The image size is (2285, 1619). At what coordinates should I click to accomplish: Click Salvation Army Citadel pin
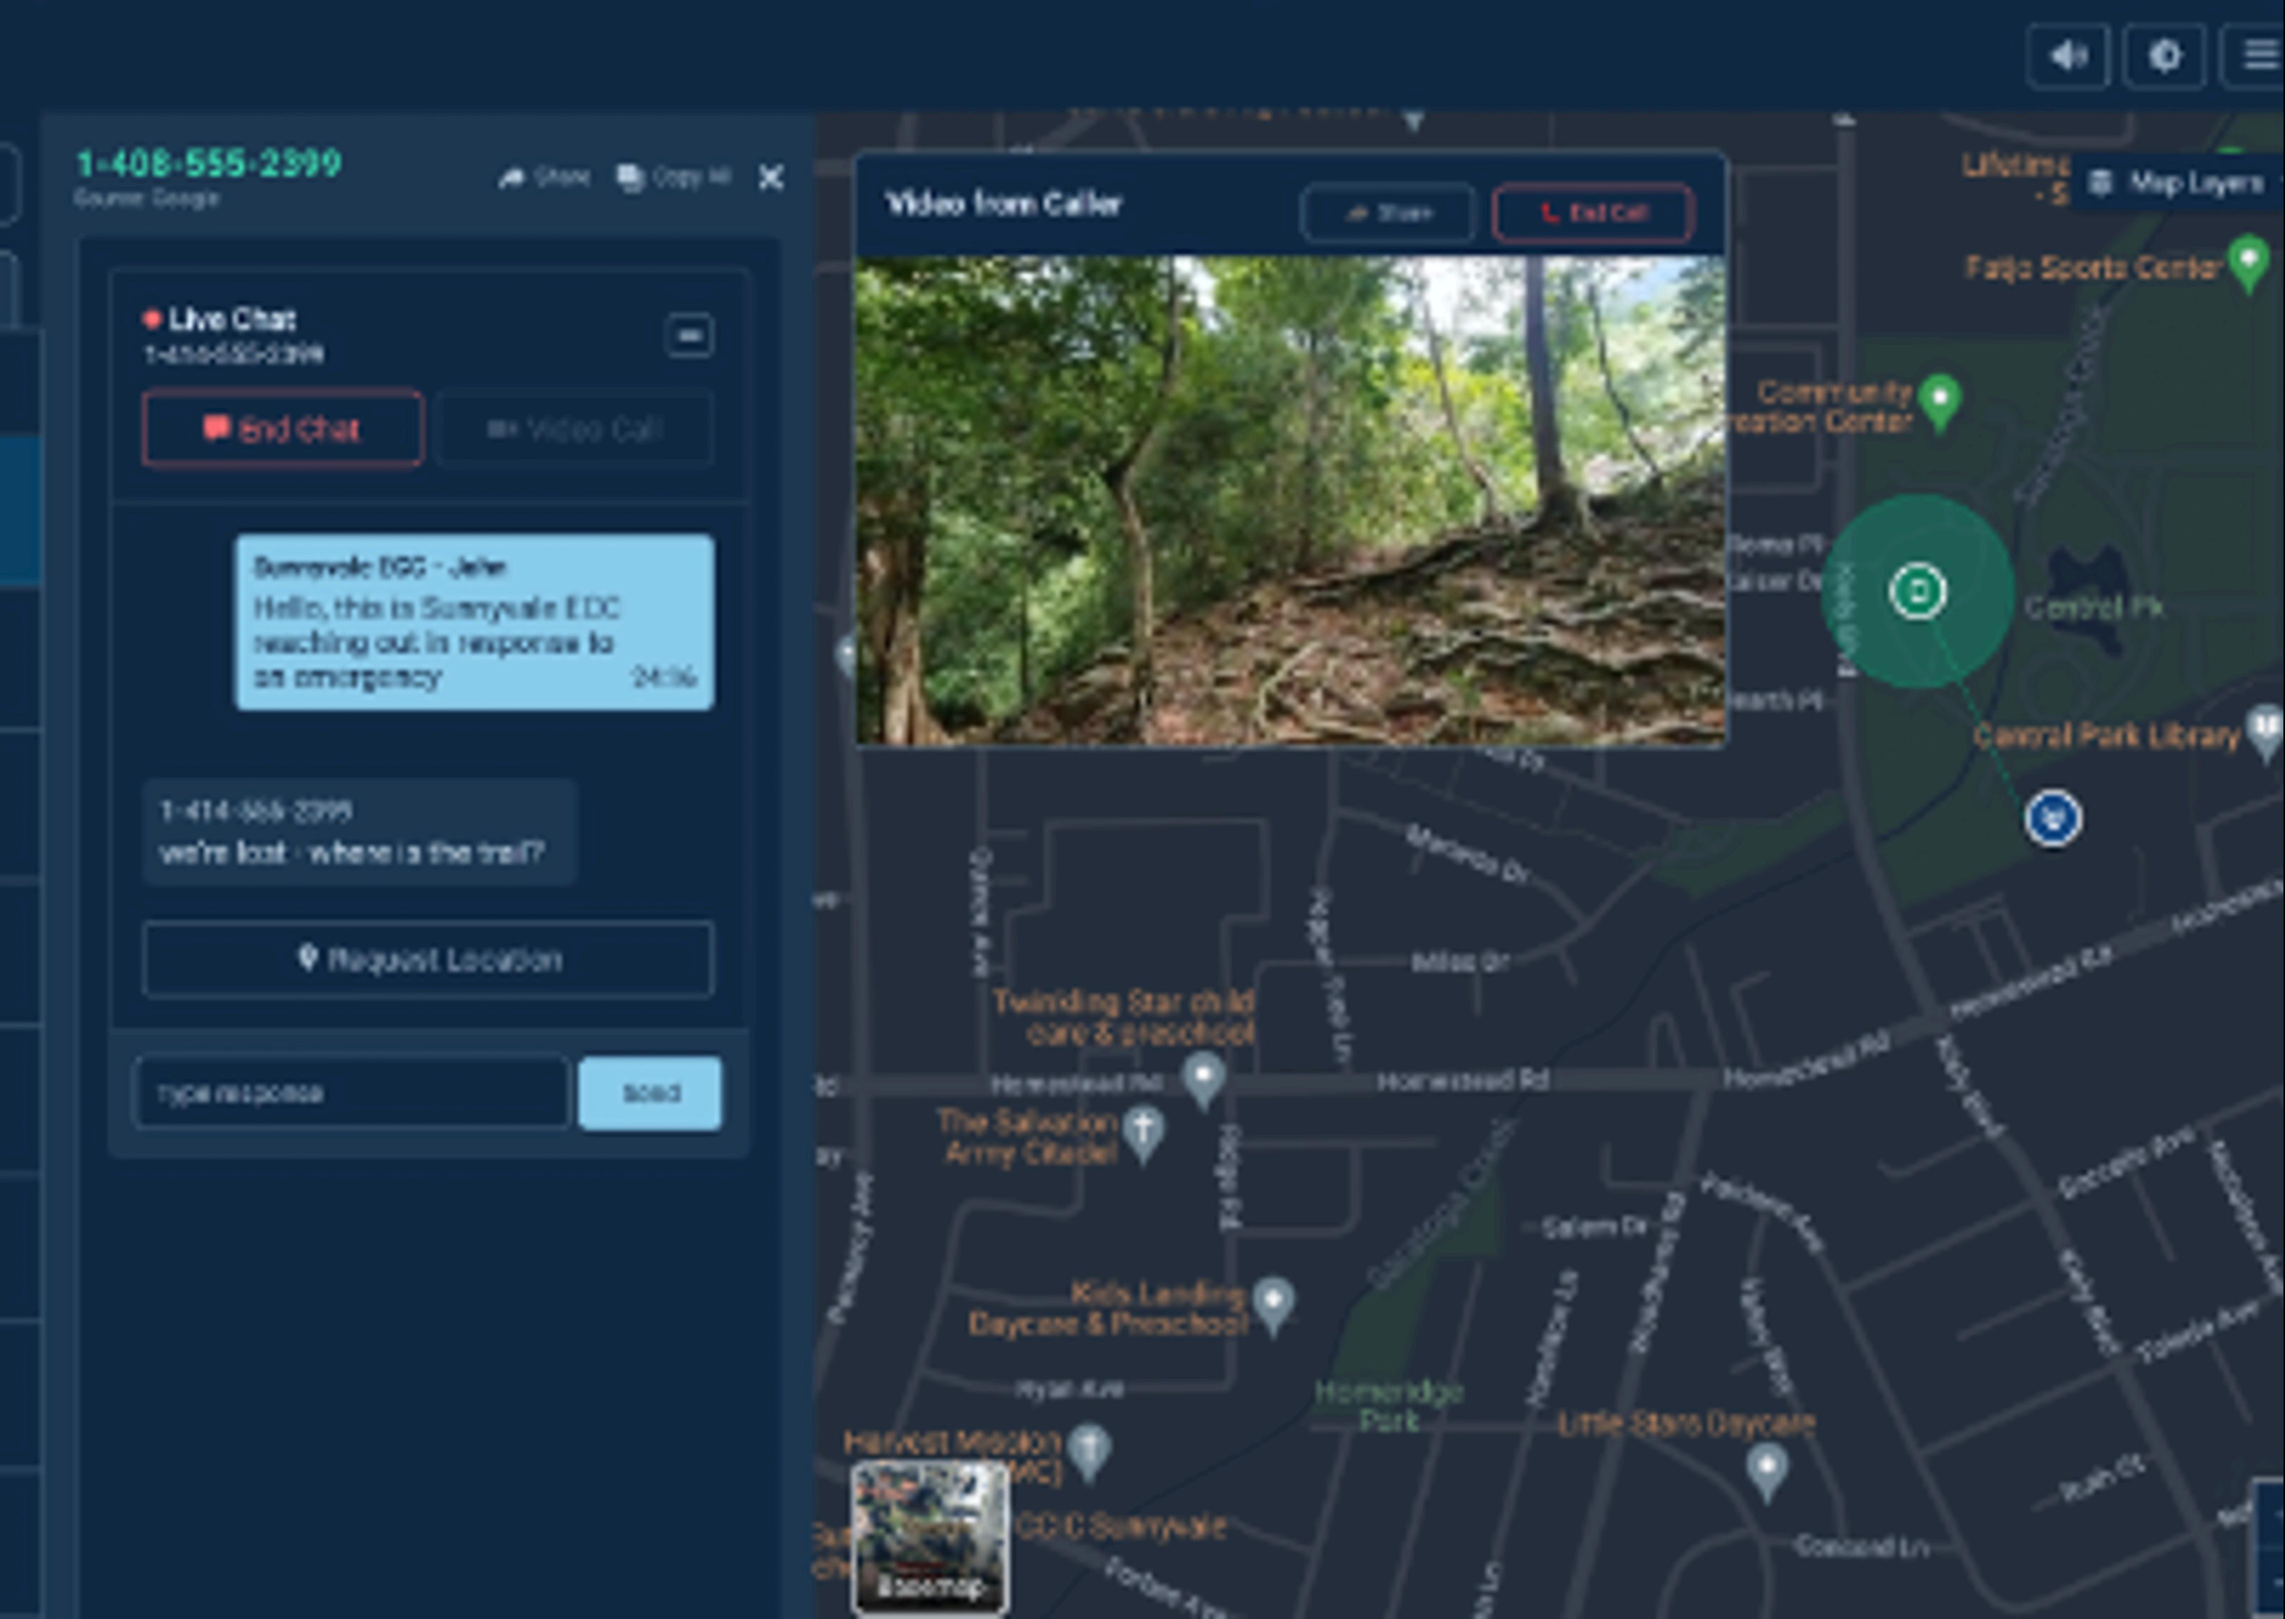pyautogui.click(x=1143, y=1130)
